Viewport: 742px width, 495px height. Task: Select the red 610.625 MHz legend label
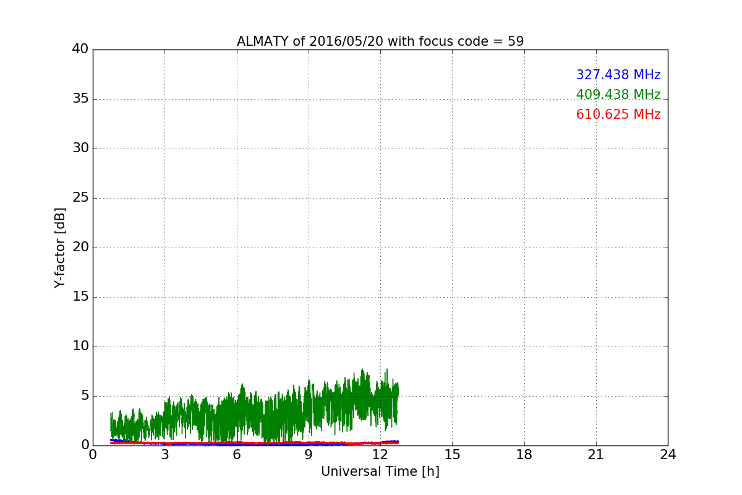pyautogui.click(x=618, y=114)
